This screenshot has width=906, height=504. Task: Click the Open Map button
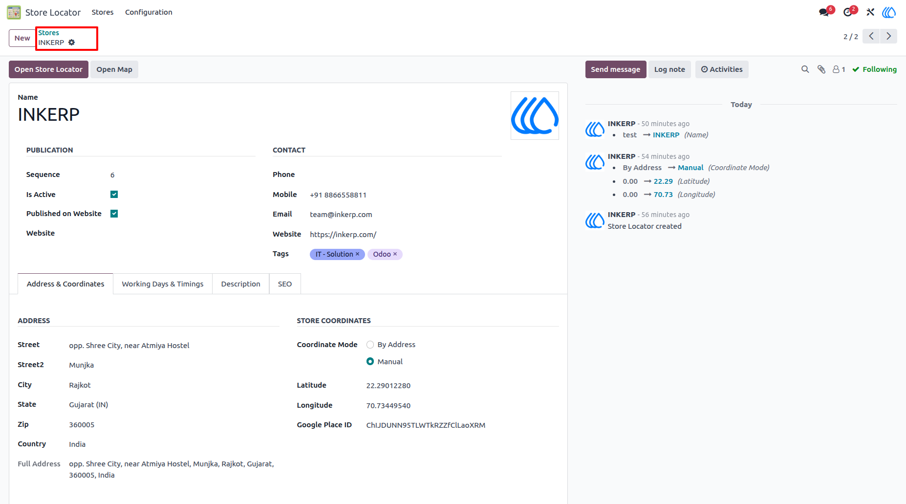(x=114, y=69)
